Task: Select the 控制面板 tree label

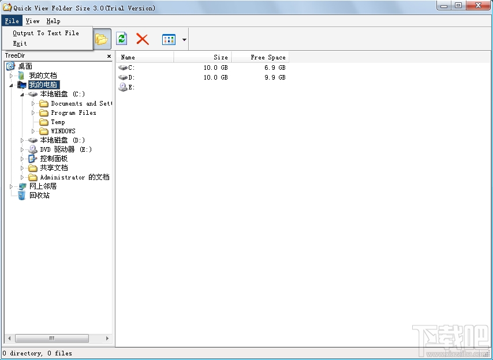Action: (x=54, y=159)
